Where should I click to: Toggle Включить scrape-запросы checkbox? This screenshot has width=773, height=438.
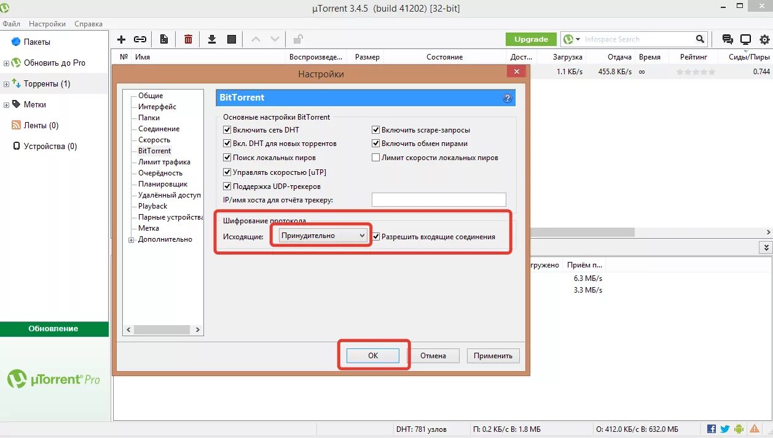tap(376, 130)
